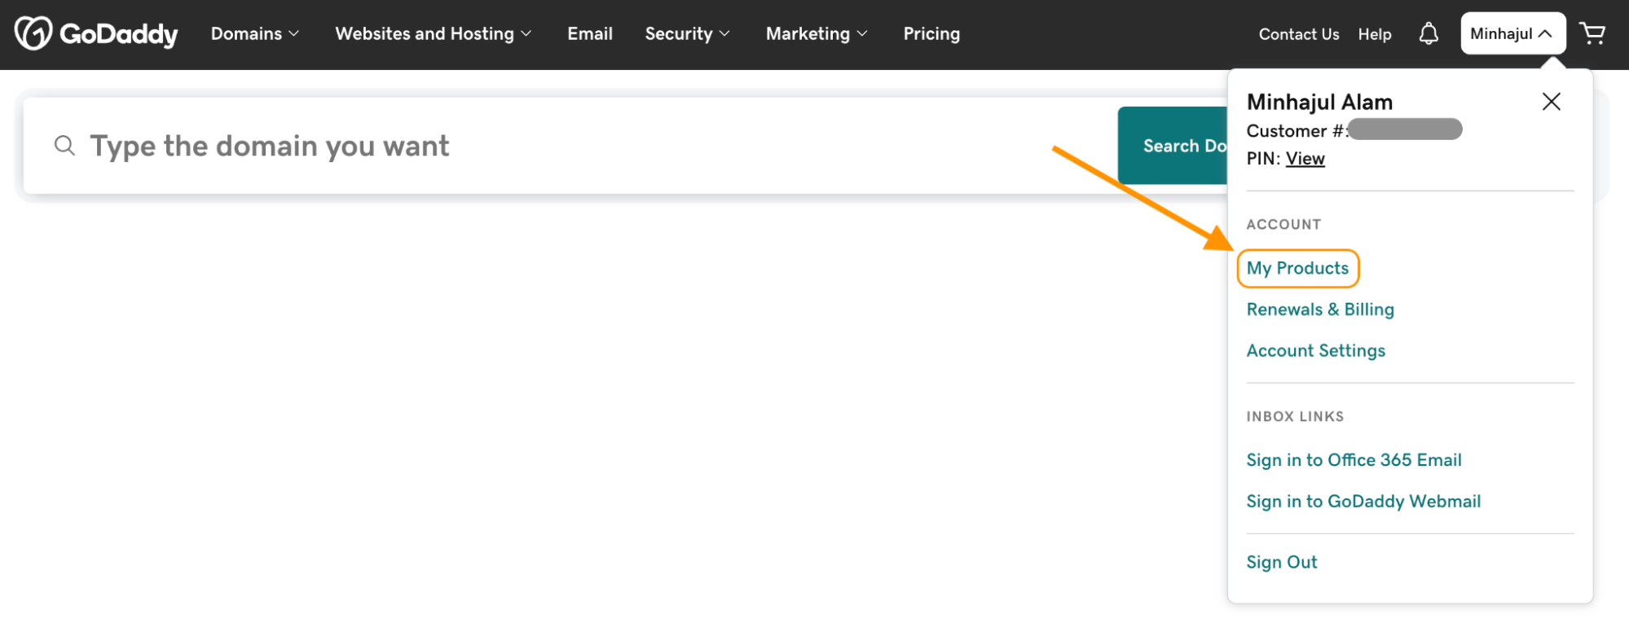View the account PIN
Image resolution: width=1629 pixels, height=623 pixels.
1305,159
